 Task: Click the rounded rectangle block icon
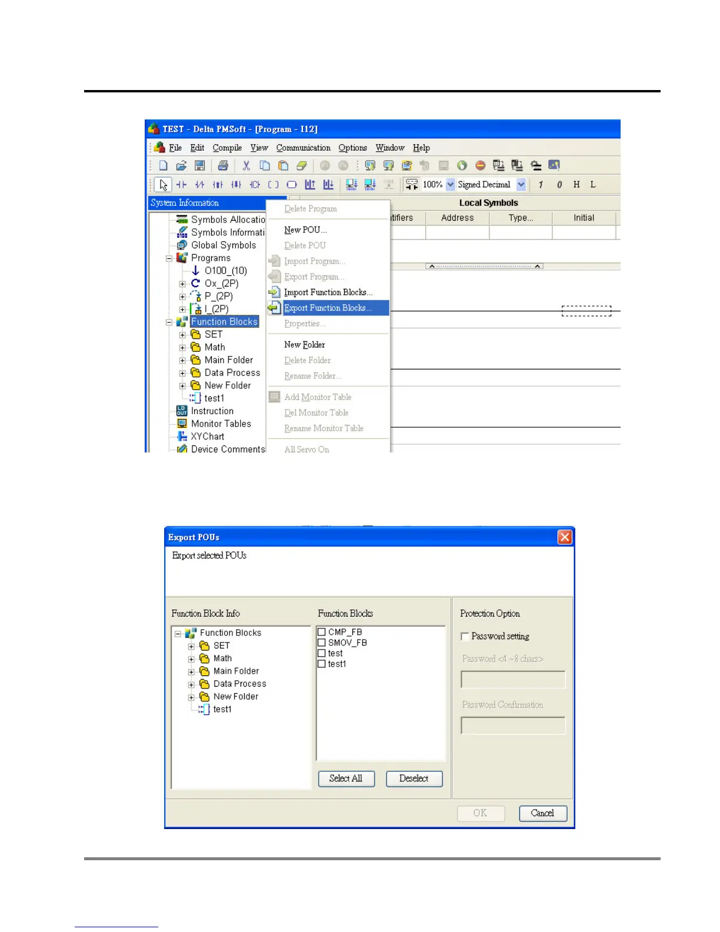point(292,185)
